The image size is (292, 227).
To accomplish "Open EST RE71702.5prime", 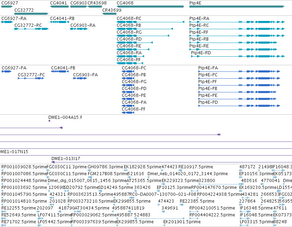I will [x=19, y=222].
